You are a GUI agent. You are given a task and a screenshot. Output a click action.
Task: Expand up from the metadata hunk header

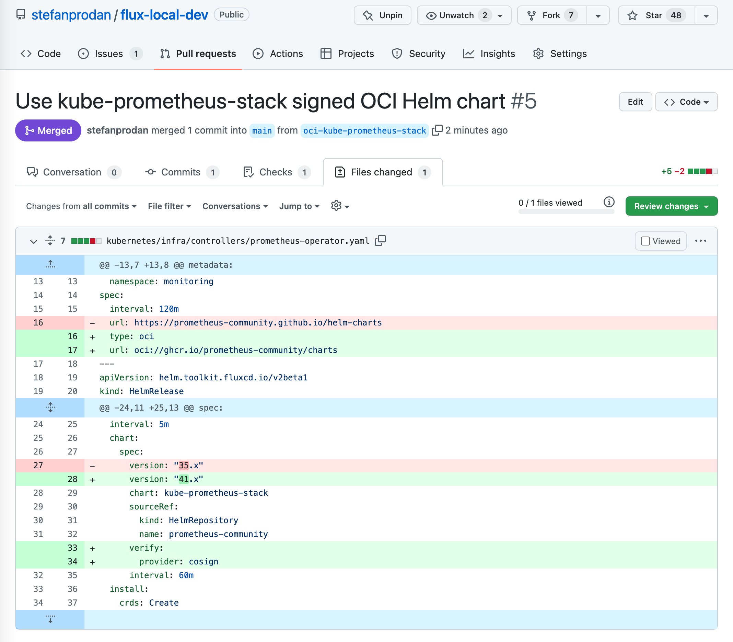click(x=50, y=265)
